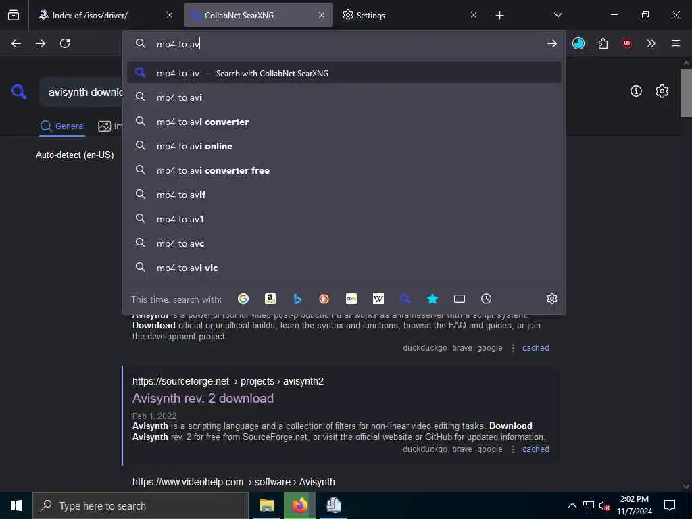Pick suggestion 'mp4 to avi converter free'

pos(344,170)
